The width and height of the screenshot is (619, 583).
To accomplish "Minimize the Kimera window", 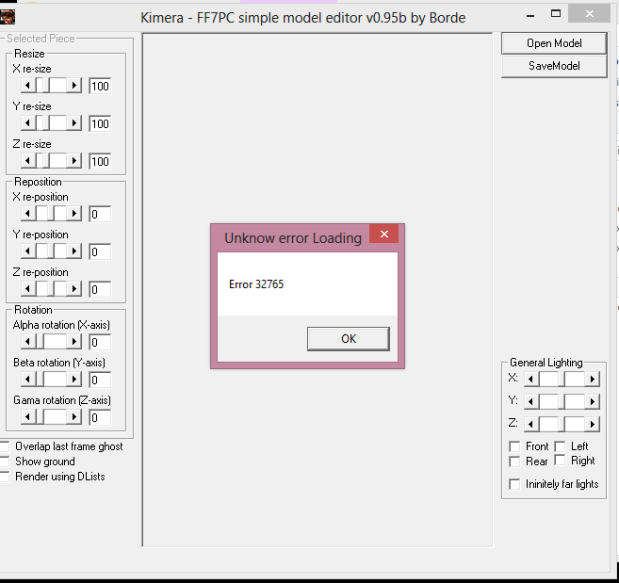I will click(x=530, y=16).
